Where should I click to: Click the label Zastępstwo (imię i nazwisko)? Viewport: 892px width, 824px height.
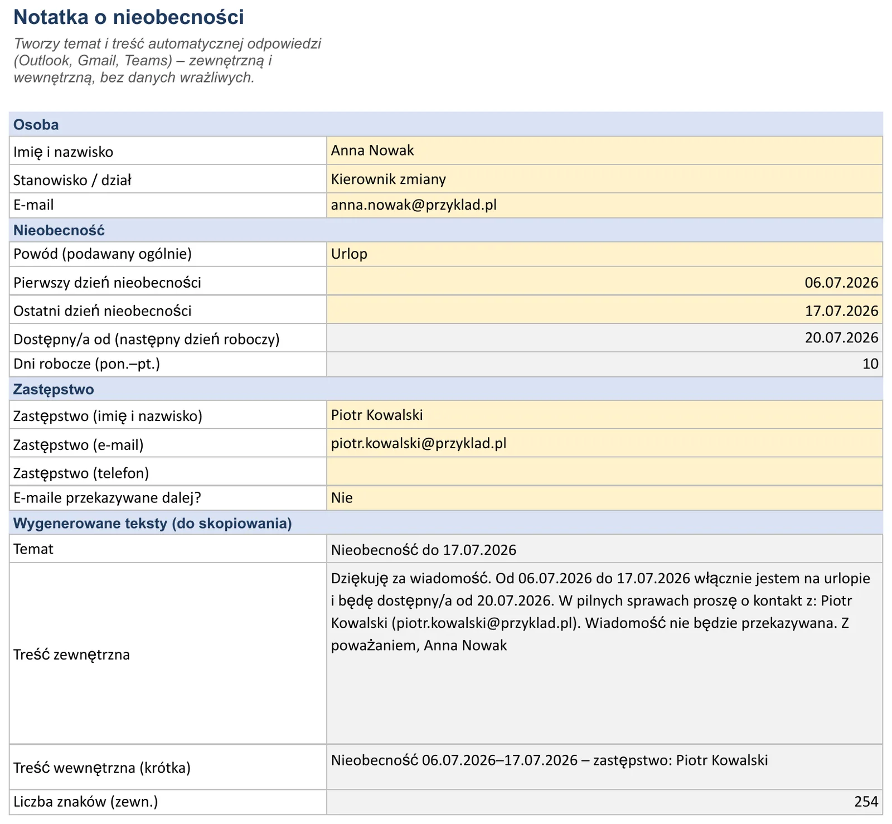point(108,416)
